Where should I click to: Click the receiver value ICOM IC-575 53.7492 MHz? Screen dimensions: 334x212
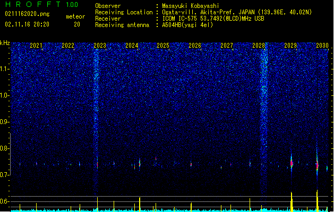pyautogui.click(x=213, y=19)
